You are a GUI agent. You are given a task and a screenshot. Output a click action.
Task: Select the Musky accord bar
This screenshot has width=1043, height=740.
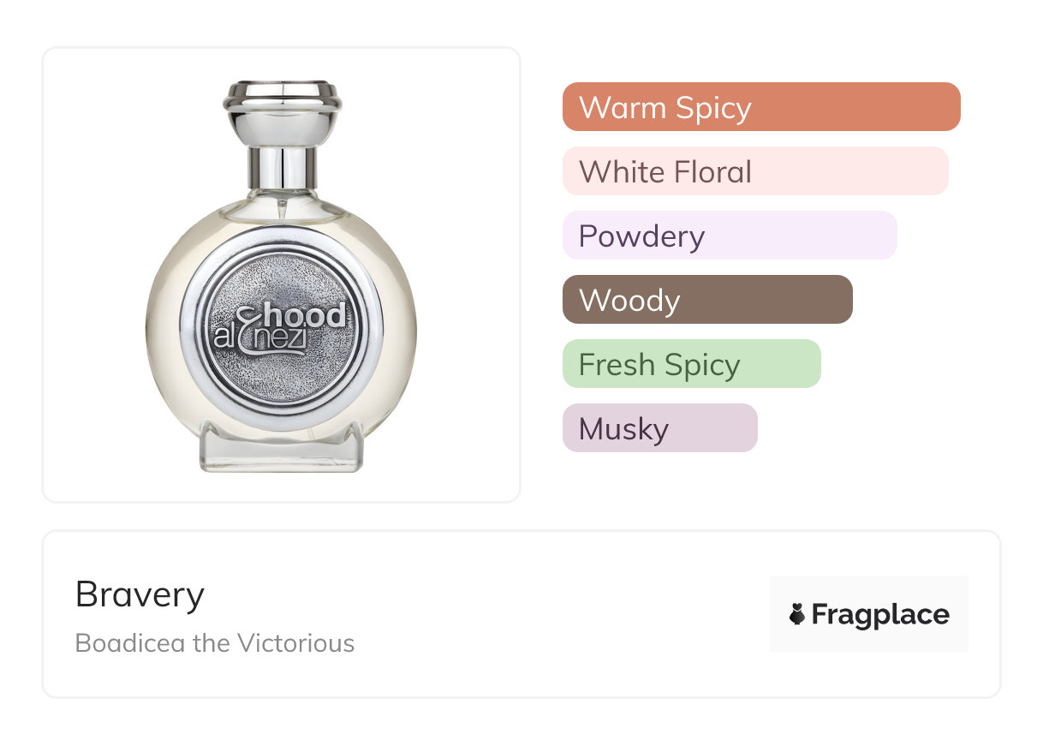click(659, 428)
